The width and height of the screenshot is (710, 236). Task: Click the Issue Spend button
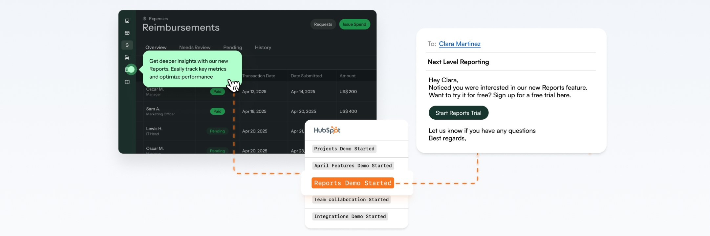click(355, 24)
